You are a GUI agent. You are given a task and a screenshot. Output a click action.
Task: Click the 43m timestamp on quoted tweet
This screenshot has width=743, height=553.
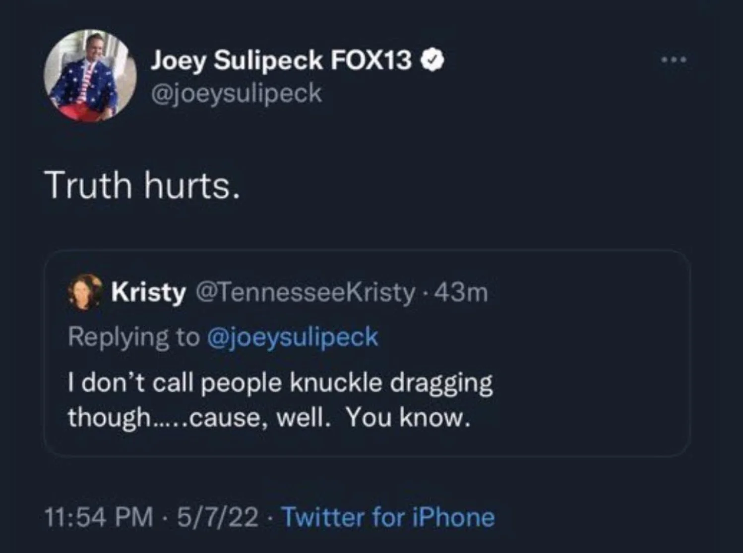(461, 292)
